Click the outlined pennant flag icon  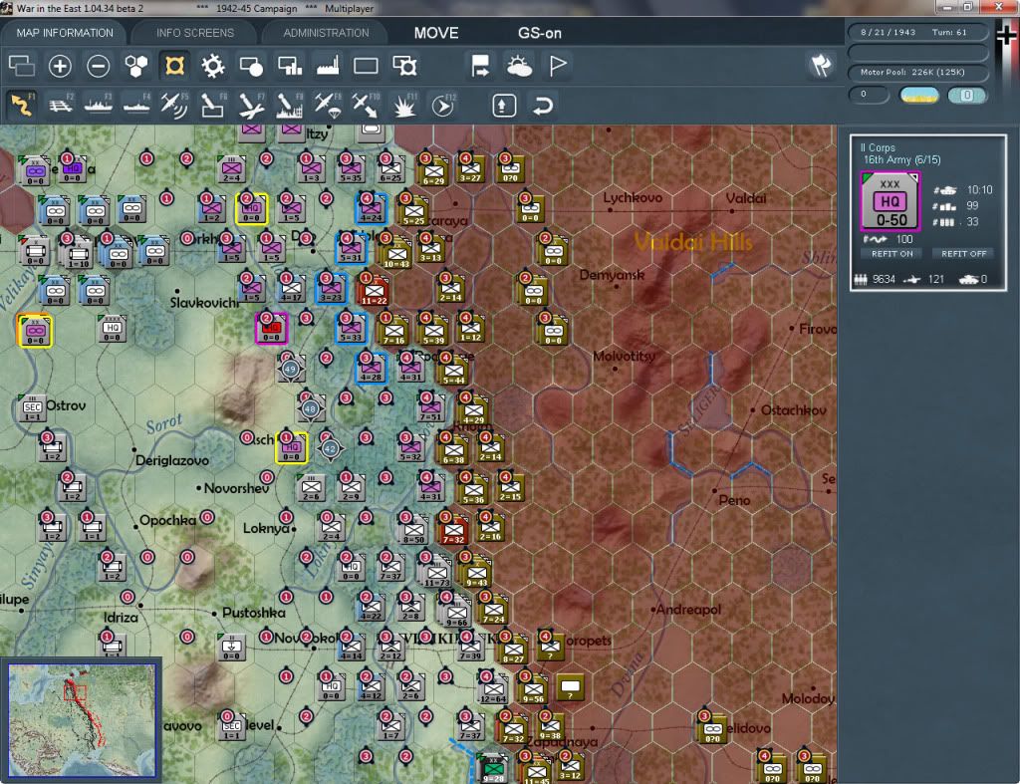click(558, 66)
